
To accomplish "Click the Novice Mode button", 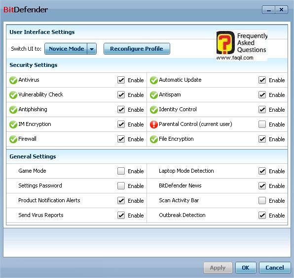I will pyautogui.click(x=66, y=49).
